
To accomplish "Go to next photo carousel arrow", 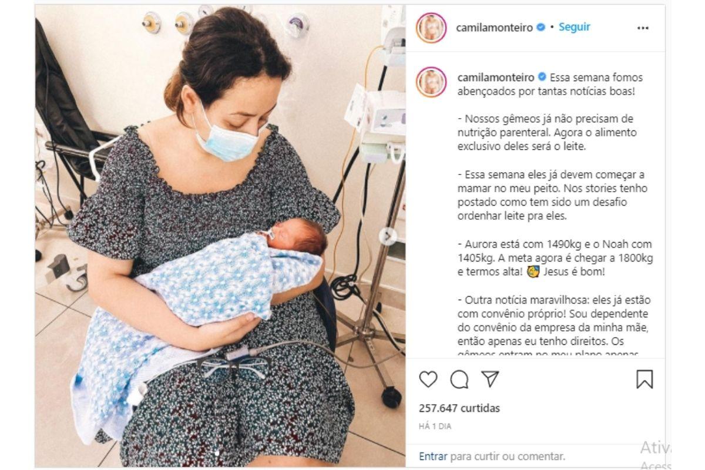I will 387,236.
